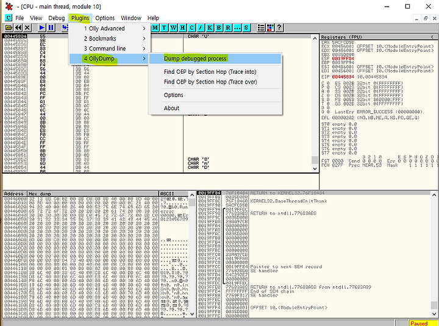Viewport: 439px width, 326px height.
Task: Click the Open file toolbar icon
Action: tap(9, 27)
